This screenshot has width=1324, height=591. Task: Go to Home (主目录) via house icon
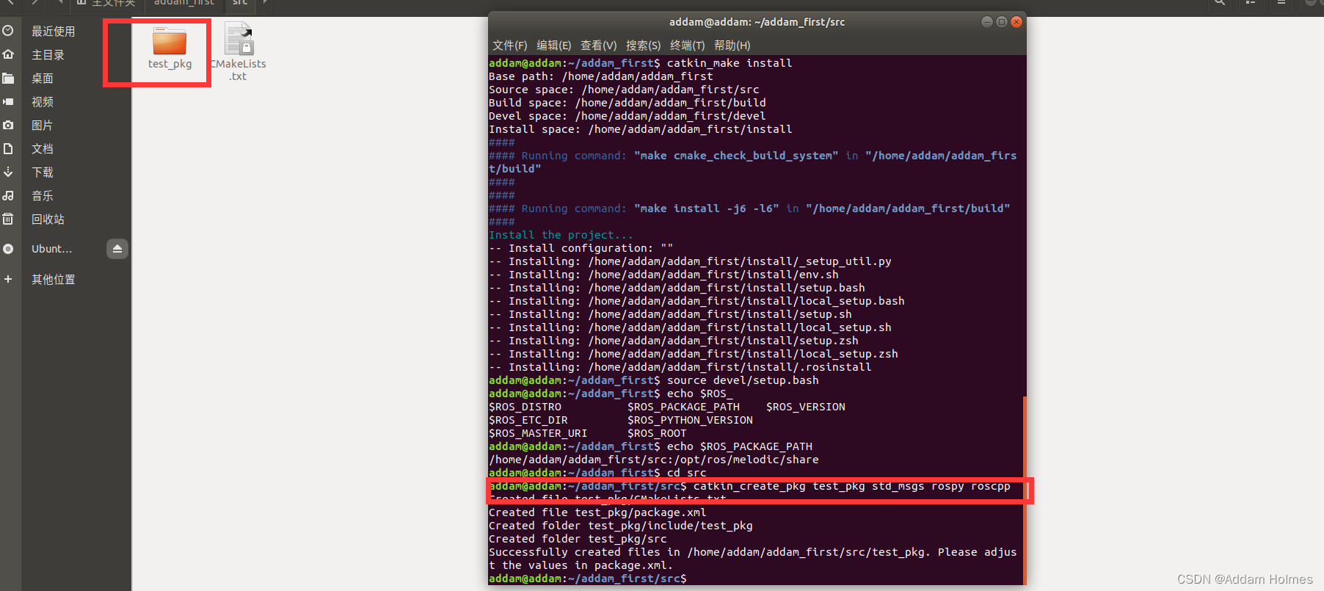coord(8,54)
